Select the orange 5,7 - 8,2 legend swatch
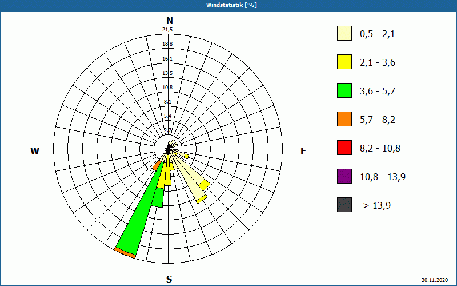Viewport: 457px width, 286px height. coord(344,119)
